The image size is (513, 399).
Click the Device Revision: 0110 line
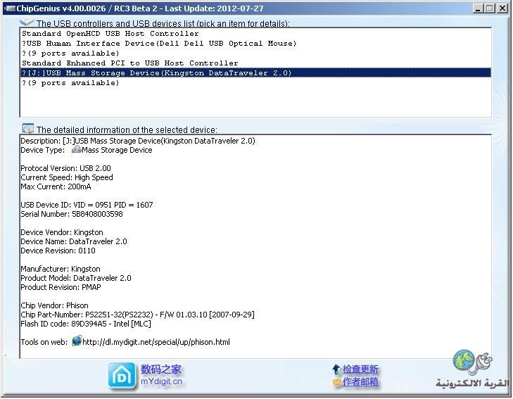coord(58,251)
